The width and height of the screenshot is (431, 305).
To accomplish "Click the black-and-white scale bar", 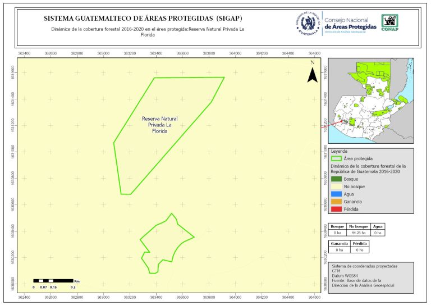I will 54,280.
